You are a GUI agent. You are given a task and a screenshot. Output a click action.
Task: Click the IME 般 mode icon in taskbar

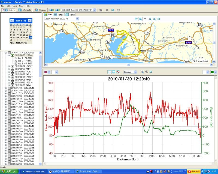tap(158, 172)
